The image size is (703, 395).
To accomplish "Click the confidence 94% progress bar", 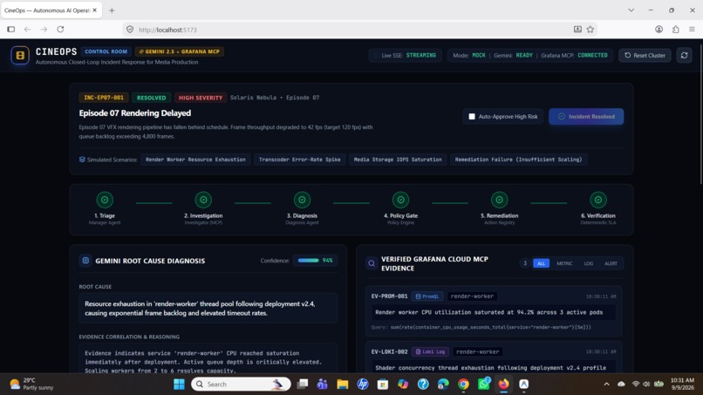I will tap(308, 261).
